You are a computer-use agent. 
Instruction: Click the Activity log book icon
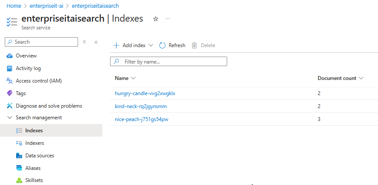10,68
